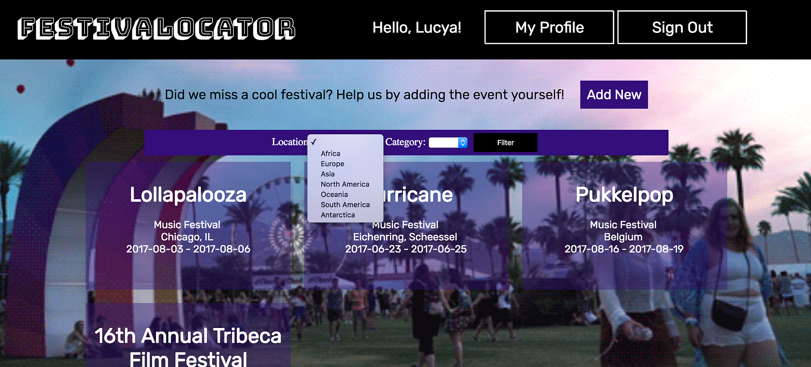Click the 'Category:' label
811x367 pixels.
pyautogui.click(x=405, y=142)
